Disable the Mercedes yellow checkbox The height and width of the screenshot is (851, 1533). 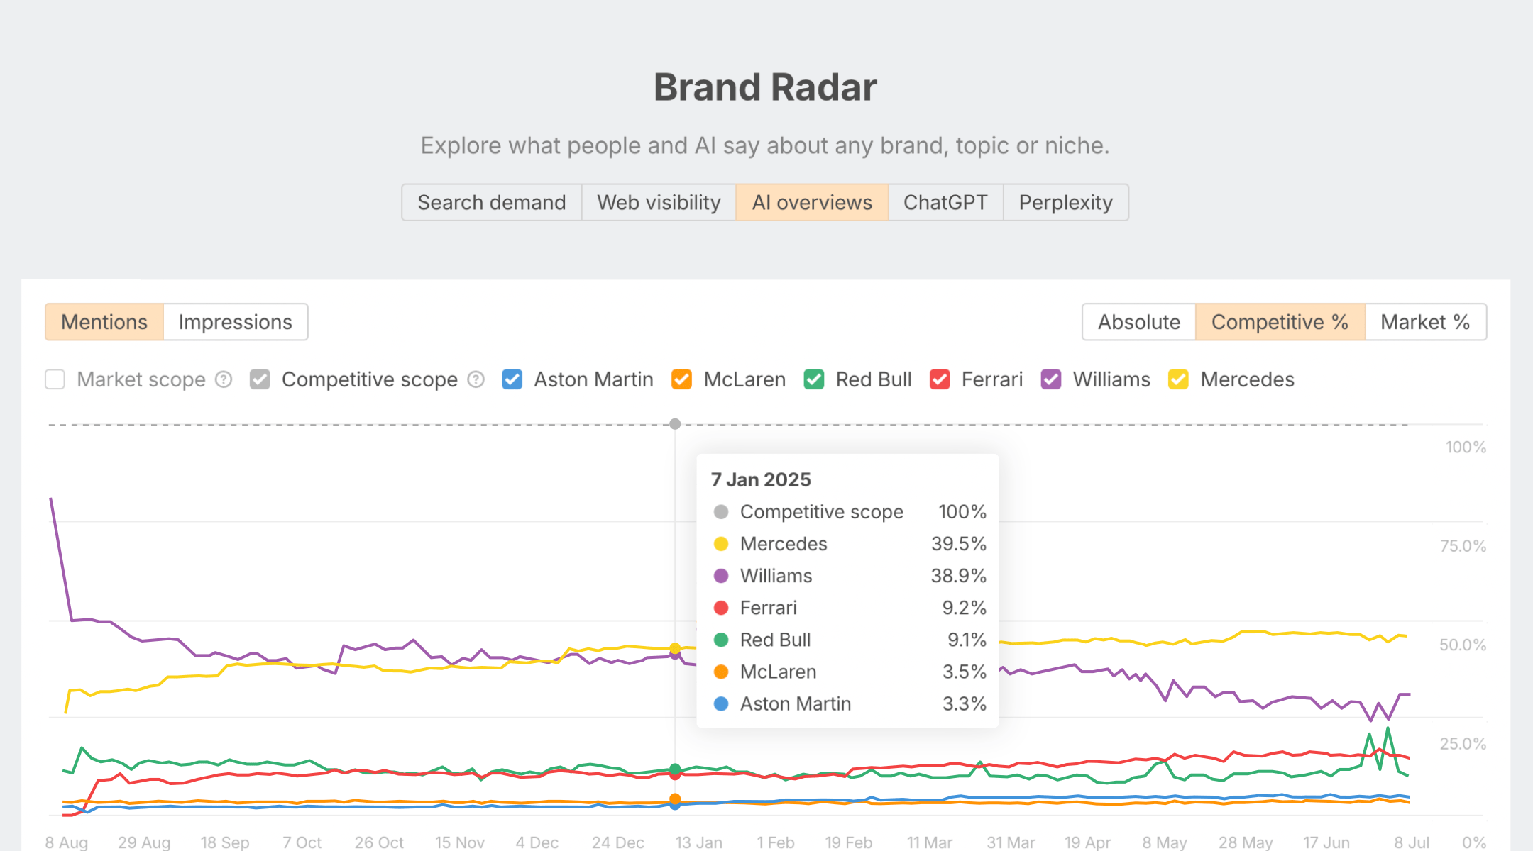1178,380
